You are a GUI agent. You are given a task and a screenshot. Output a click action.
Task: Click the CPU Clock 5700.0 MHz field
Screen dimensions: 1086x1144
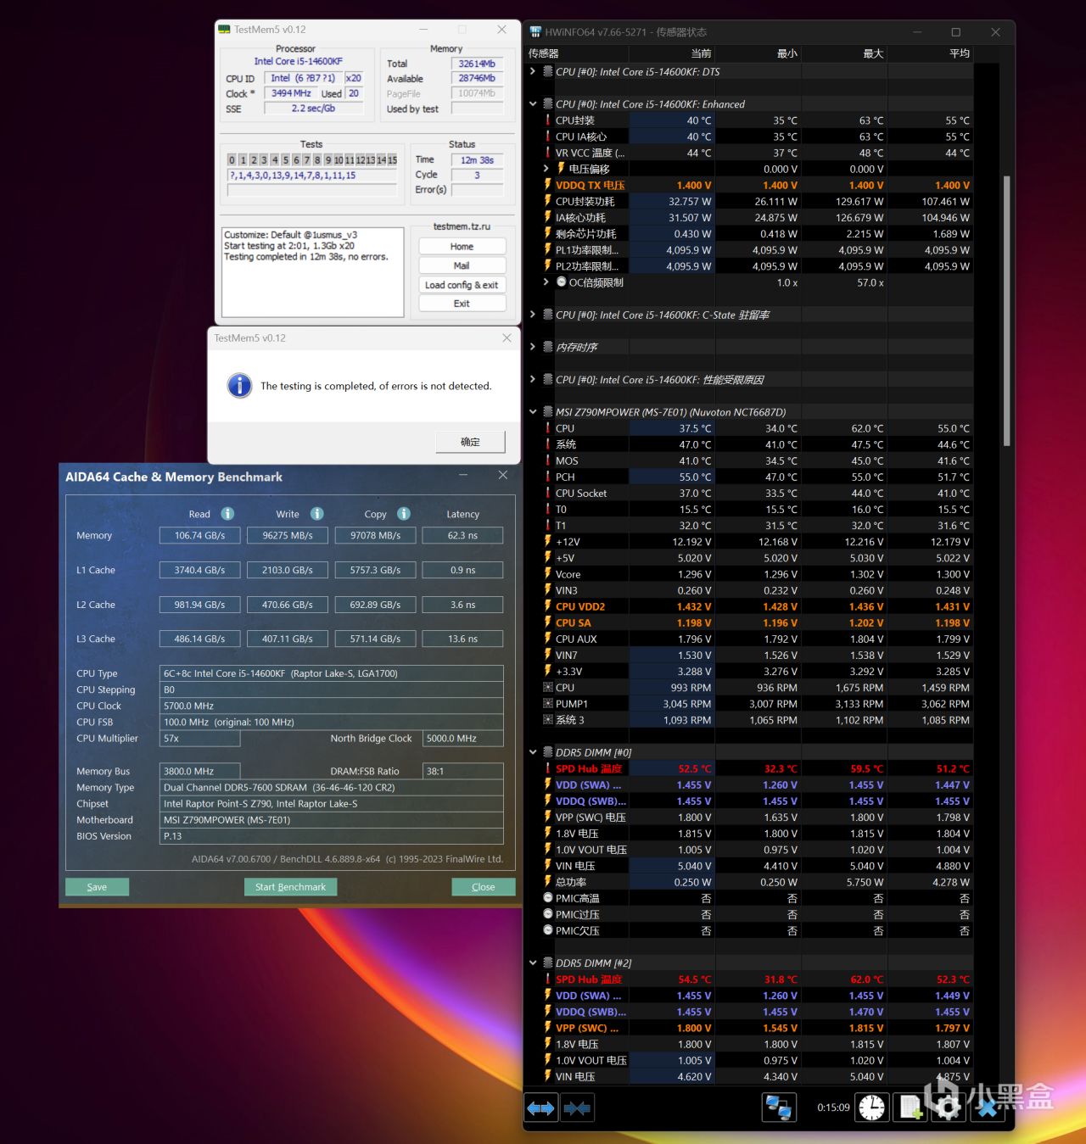pyautogui.click(x=332, y=706)
